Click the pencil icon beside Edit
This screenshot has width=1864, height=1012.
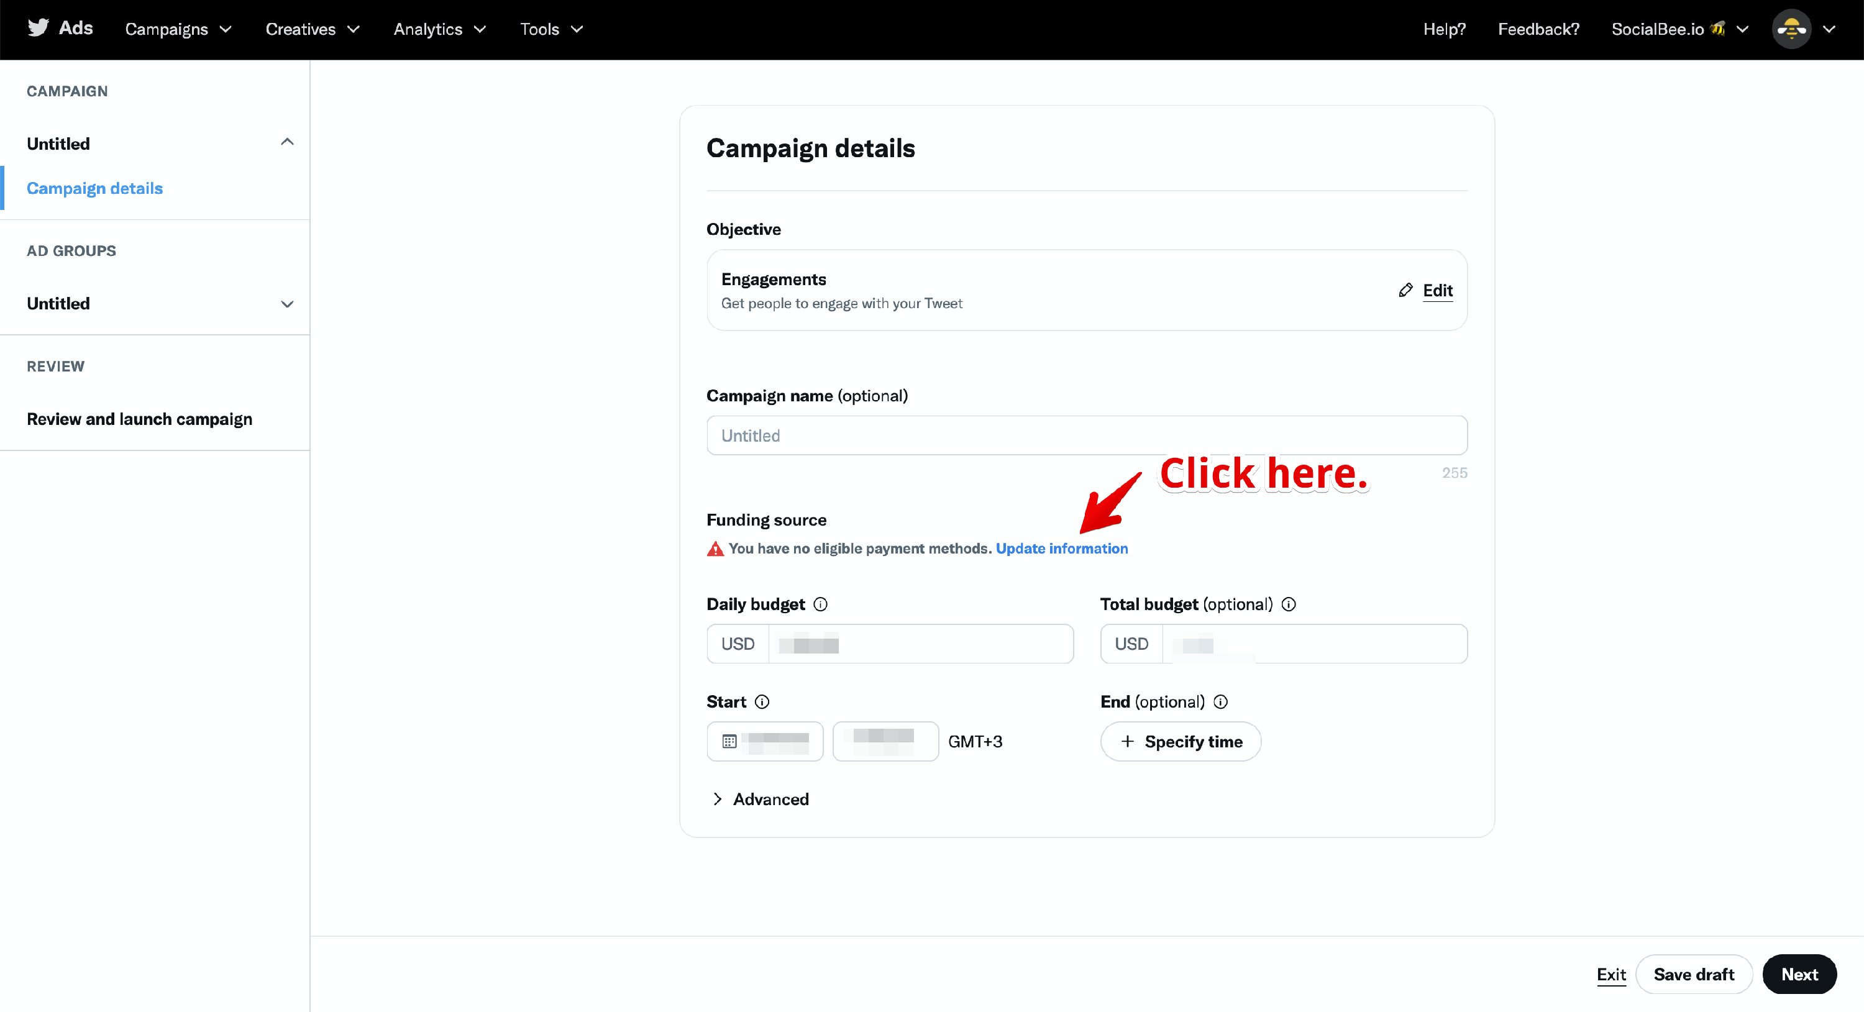tap(1405, 290)
